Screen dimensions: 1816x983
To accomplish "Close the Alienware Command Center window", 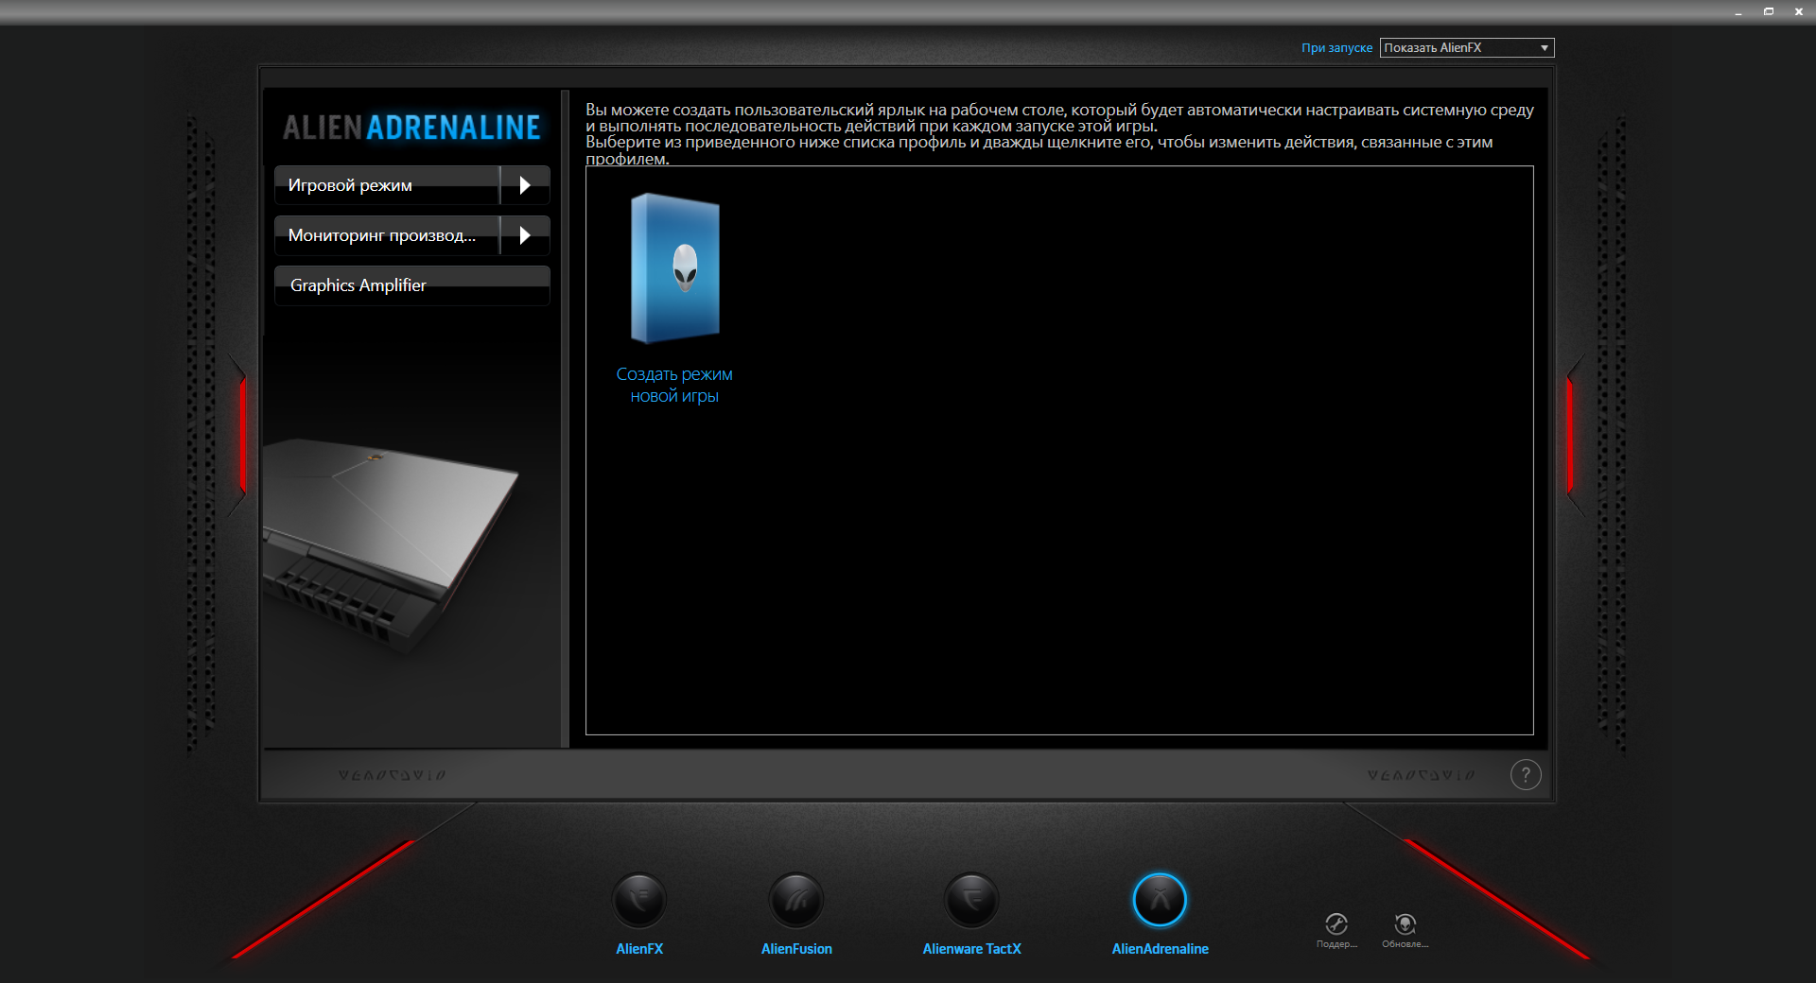I will pos(1798,11).
